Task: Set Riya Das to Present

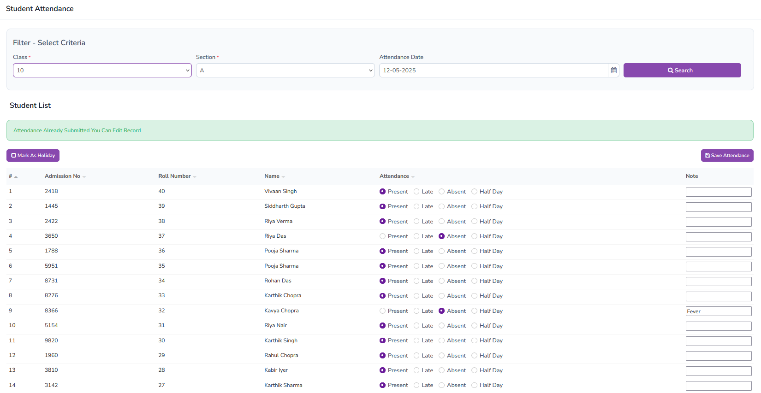Action: click(x=382, y=236)
